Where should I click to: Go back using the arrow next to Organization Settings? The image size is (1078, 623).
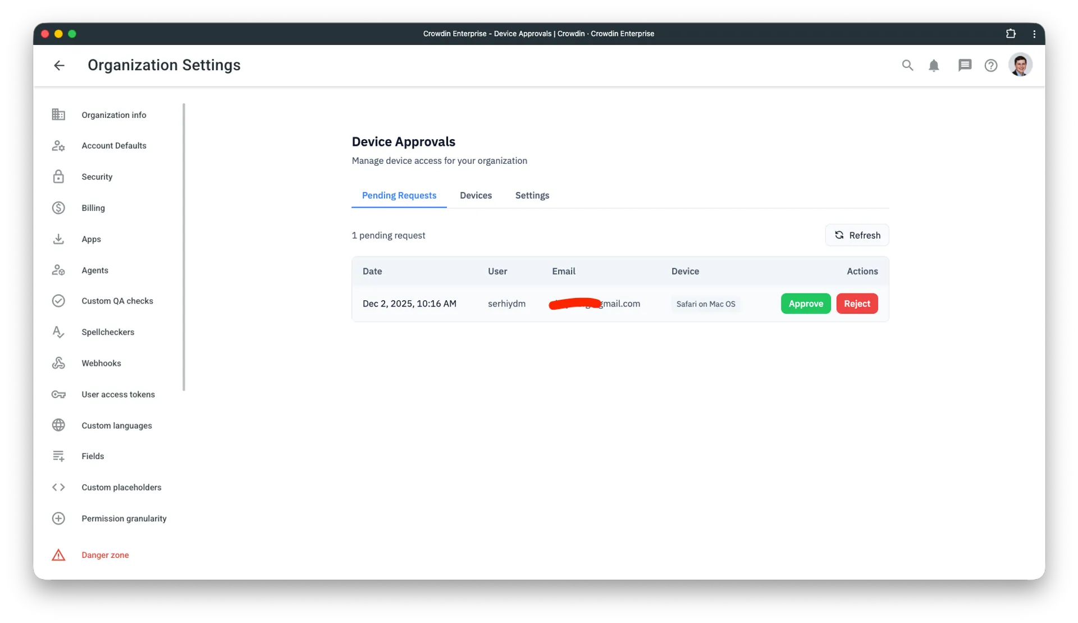tap(59, 65)
